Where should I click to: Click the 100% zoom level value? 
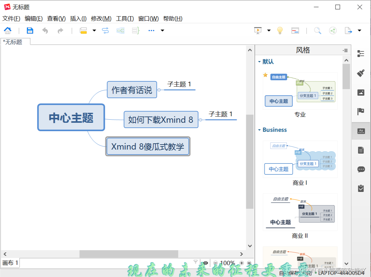[x=228, y=263]
